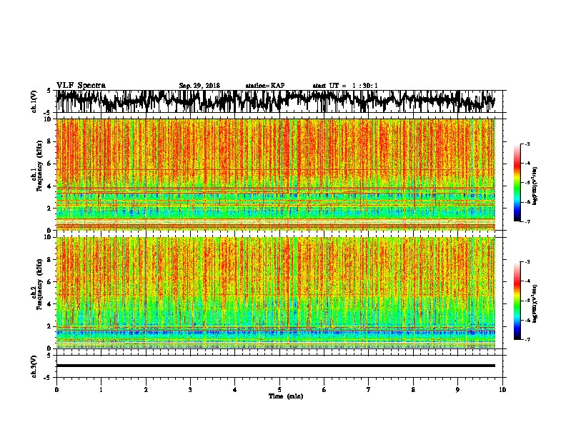Click the ch.1 color scale bar
Image resolution: width=566 pixels, height=437 pixels.
pos(517,183)
